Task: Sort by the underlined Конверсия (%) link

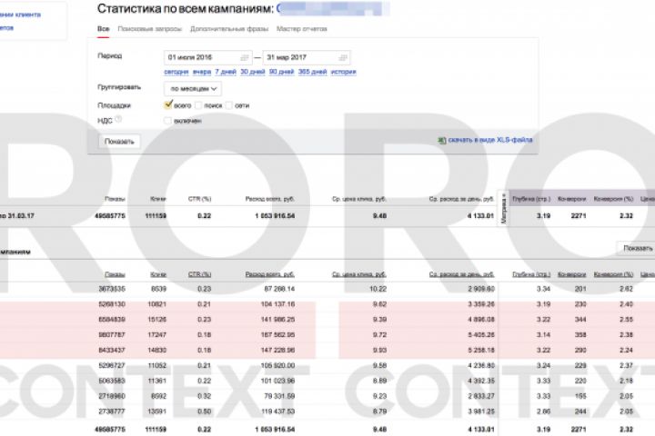Action: coord(614,274)
